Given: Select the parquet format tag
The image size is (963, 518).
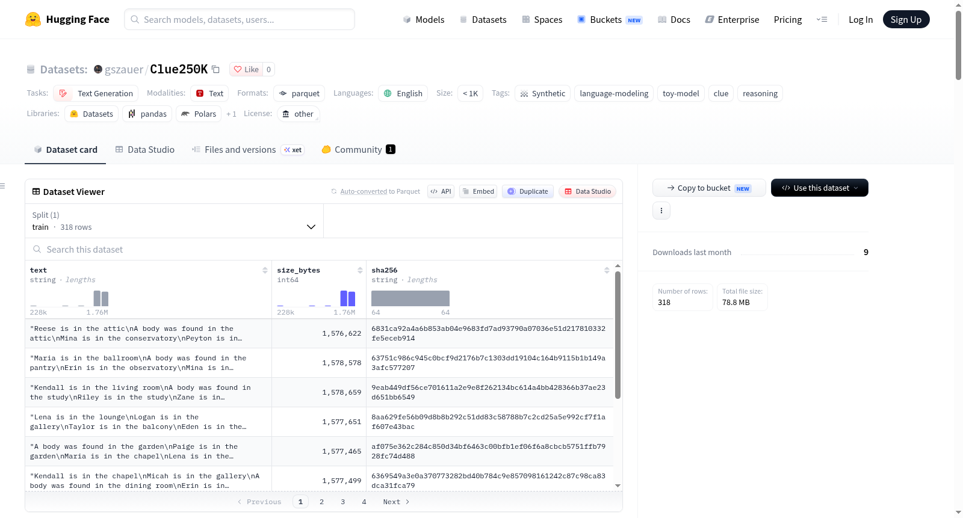Looking at the screenshot, I should click(299, 93).
